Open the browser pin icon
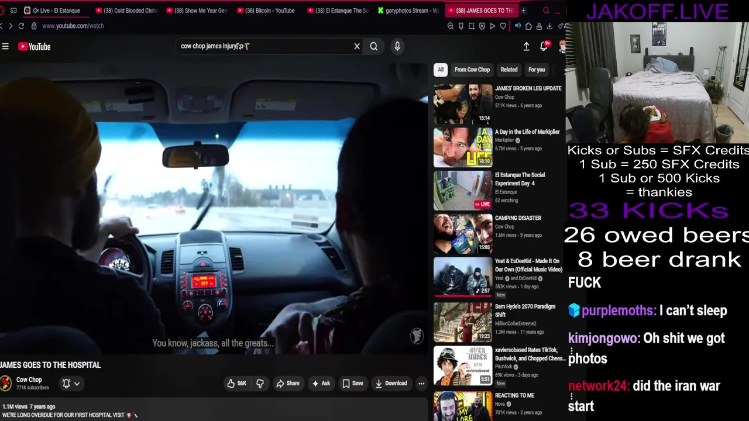This screenshot has width=749, height=421. [x=461, y=26]
